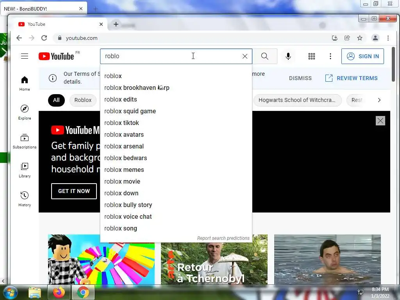The width and height of the screenshot is (400, 300).
Task: Open Firefox from the taskbar
Action: [59, 292]
